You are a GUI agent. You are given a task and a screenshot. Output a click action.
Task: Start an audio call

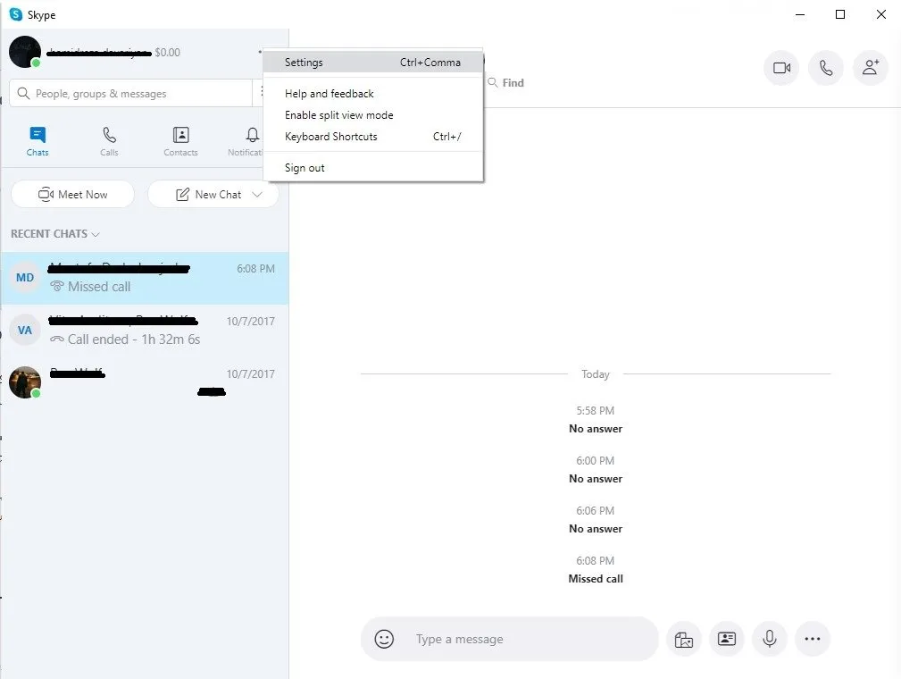pyautogui.click(x=826, y=68)
